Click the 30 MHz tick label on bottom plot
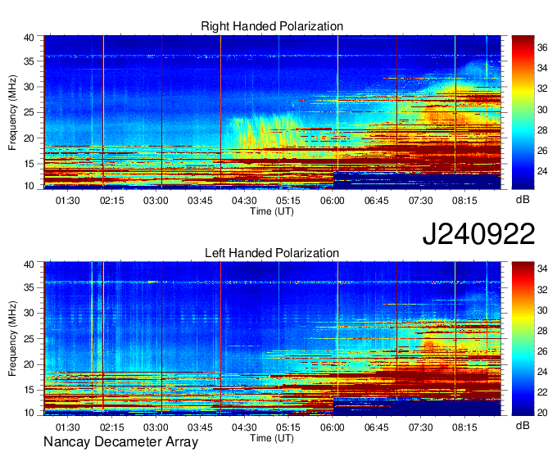557x452 pixels. 29,313
